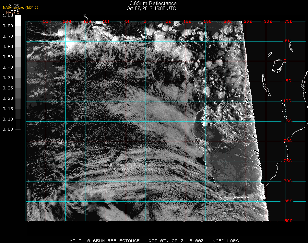The image size is (308, 243).
Task: Select the 0.70 colorbar scale value
Action: 8,36
